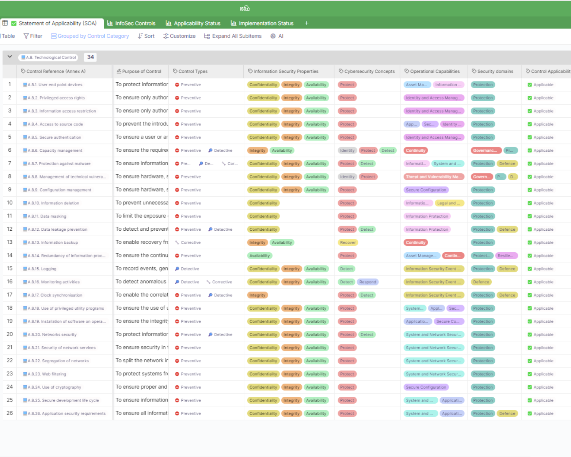
Task: Switch to the Implementation Status tab
Action: pos(262,23)
